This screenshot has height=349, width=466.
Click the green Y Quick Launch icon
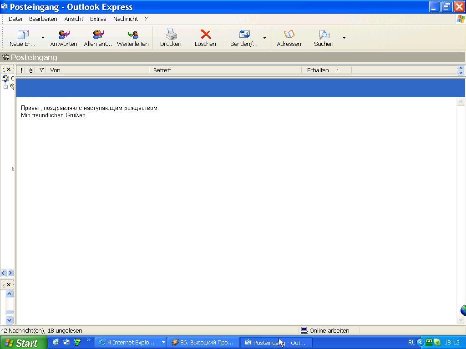coord(77,342)
